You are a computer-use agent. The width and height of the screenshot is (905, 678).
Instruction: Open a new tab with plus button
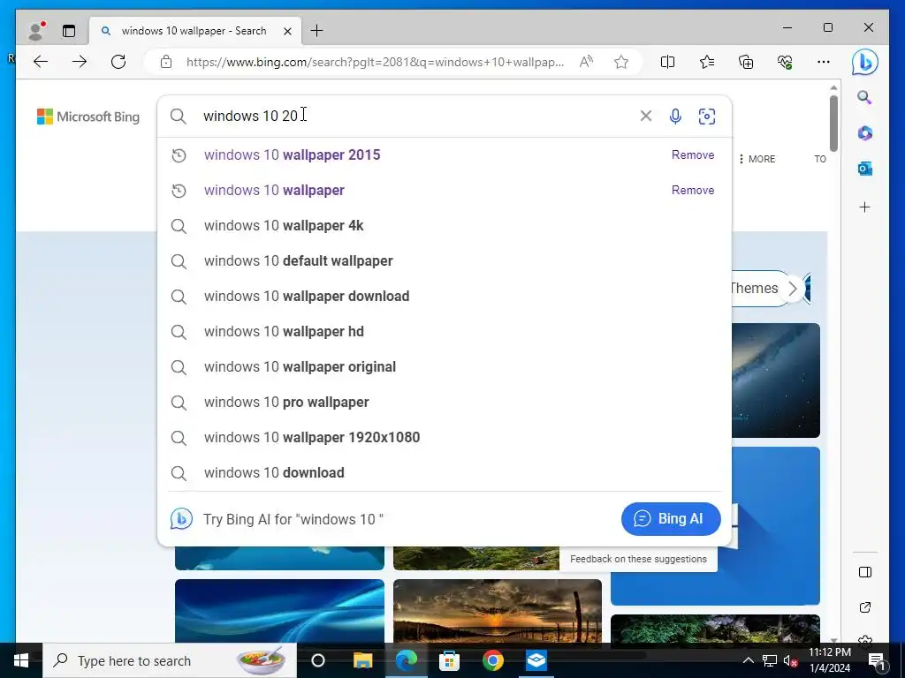pos(317,31)
